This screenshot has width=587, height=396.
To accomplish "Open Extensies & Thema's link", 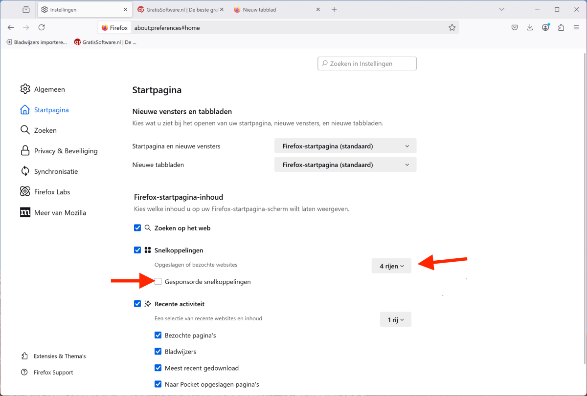I will (59, 356).
